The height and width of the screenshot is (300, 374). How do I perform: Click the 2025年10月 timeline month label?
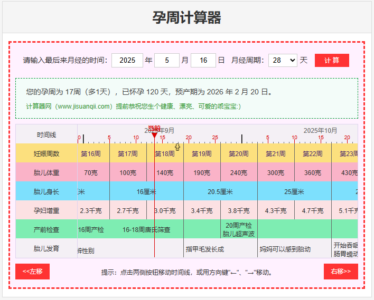(320, 130)
